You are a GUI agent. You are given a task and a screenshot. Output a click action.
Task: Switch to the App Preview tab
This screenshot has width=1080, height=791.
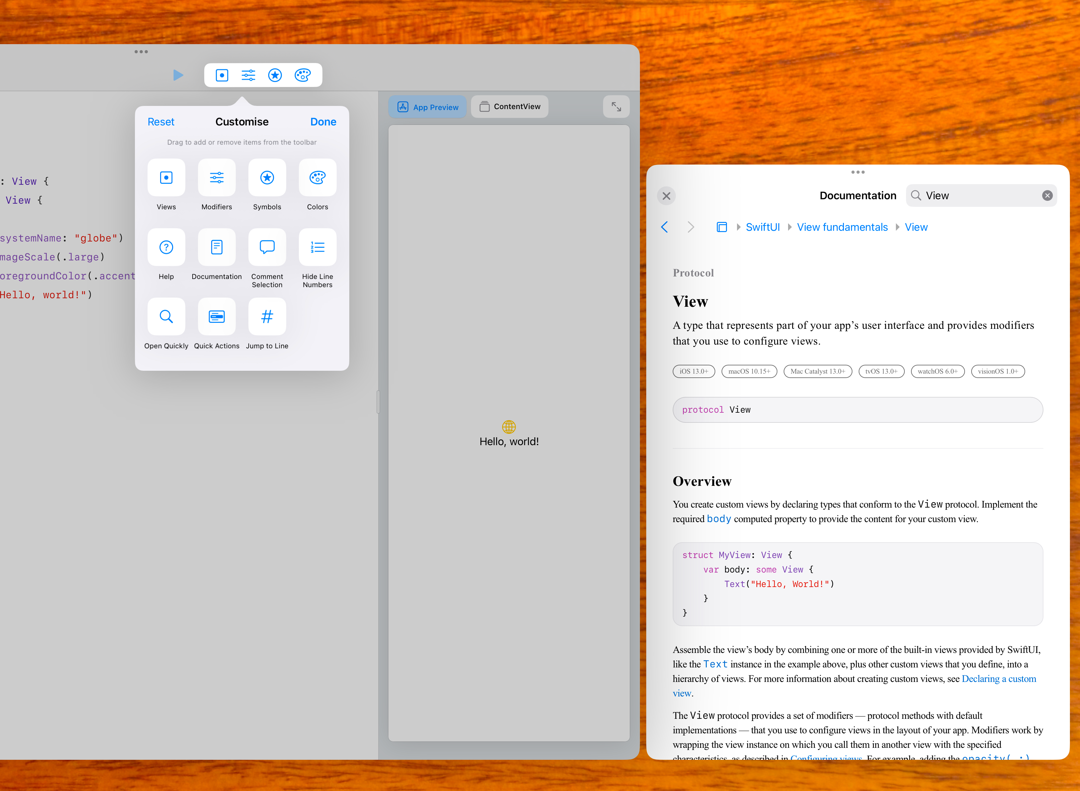pyautogui.click(x=428, y=107)
